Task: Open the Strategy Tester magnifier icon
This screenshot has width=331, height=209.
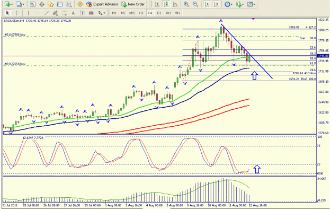Action: (x=69, y=4)
